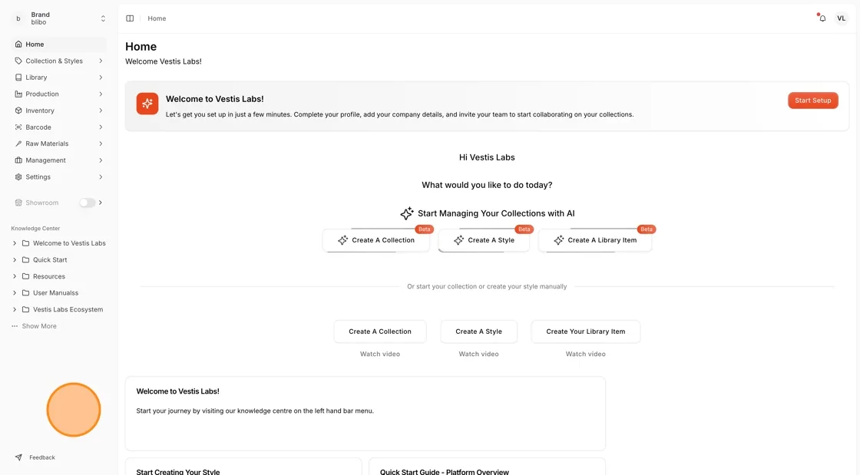Expand the Settings chevron

[101, 177]
